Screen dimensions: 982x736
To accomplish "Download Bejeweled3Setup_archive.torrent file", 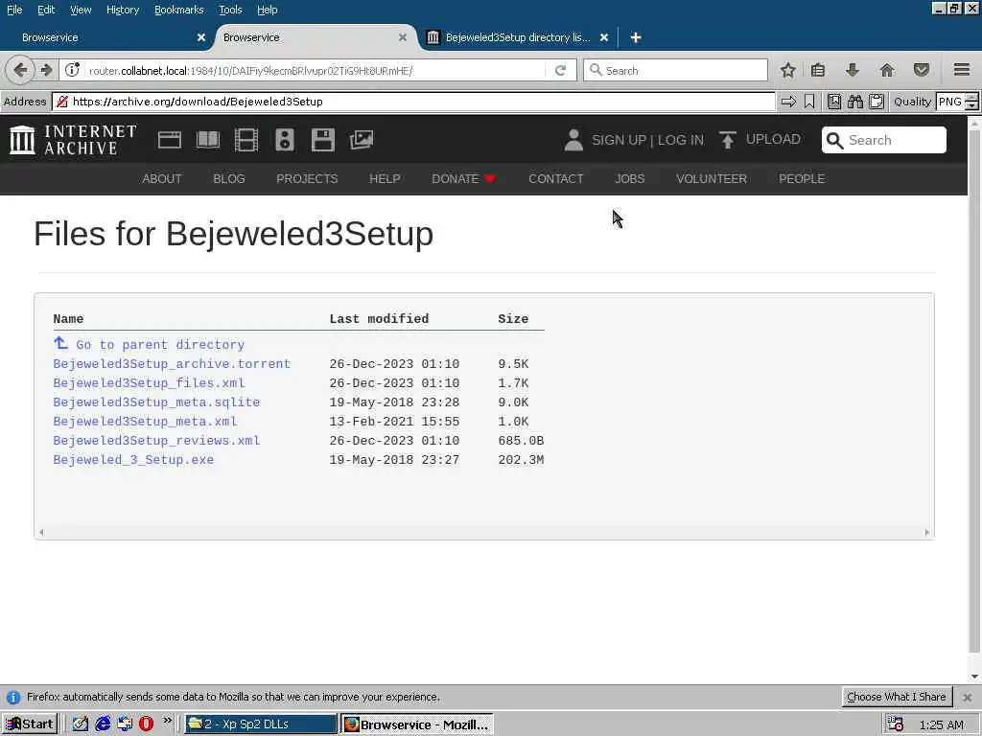I will tap(172, 363).
